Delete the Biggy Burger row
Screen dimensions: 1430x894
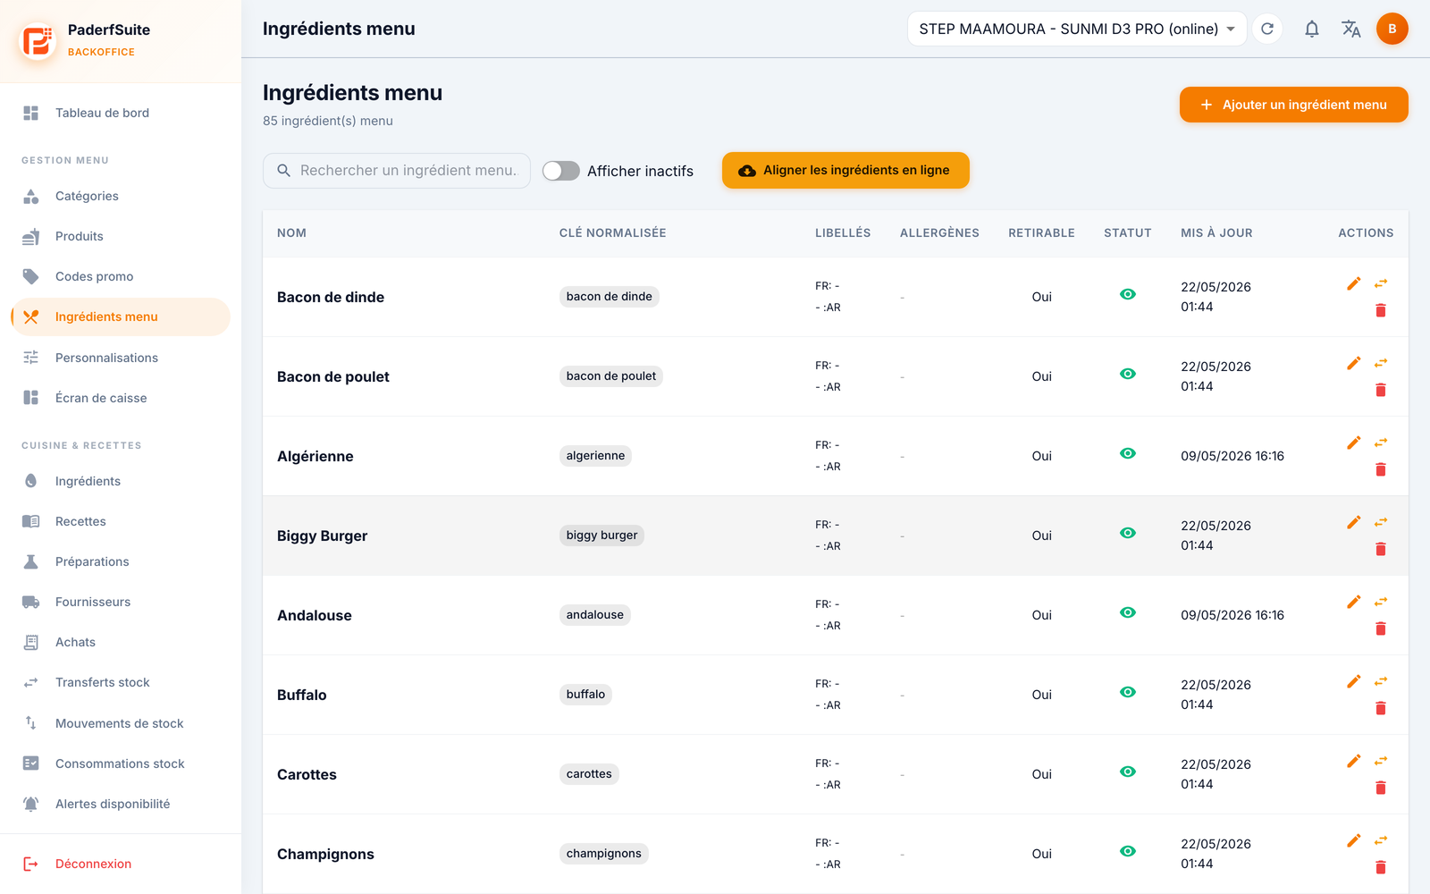tap(1381, 549)
